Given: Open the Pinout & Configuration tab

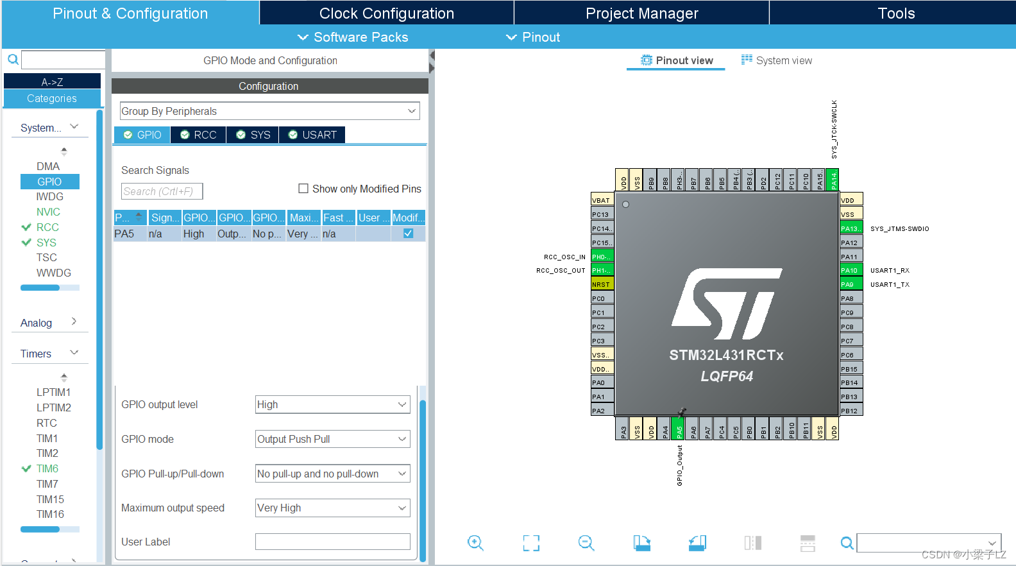Looking at the screenshot, I should coord(130,13).
